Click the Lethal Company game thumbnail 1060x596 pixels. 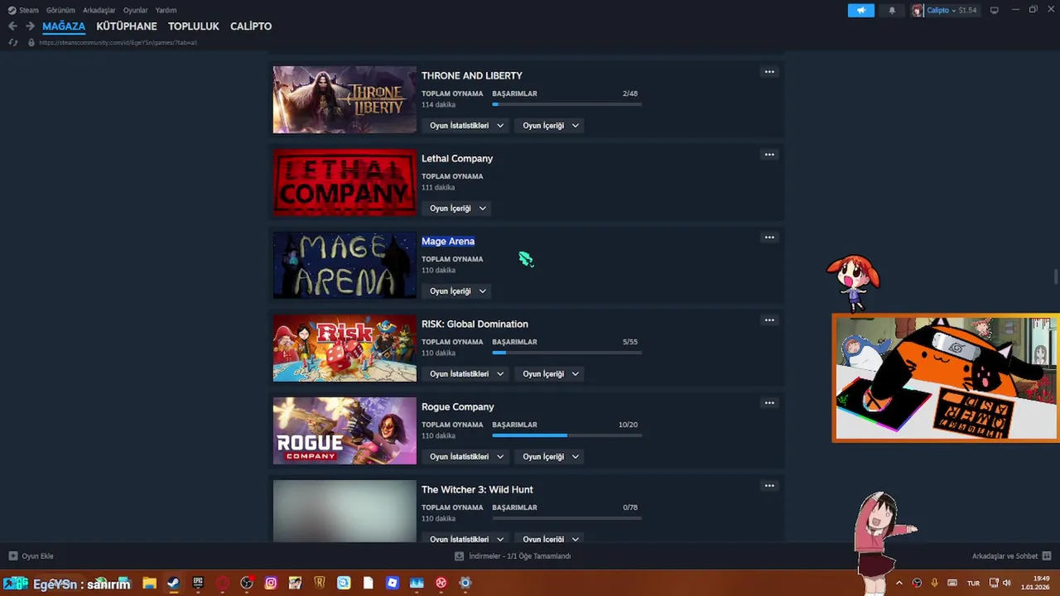344,183
